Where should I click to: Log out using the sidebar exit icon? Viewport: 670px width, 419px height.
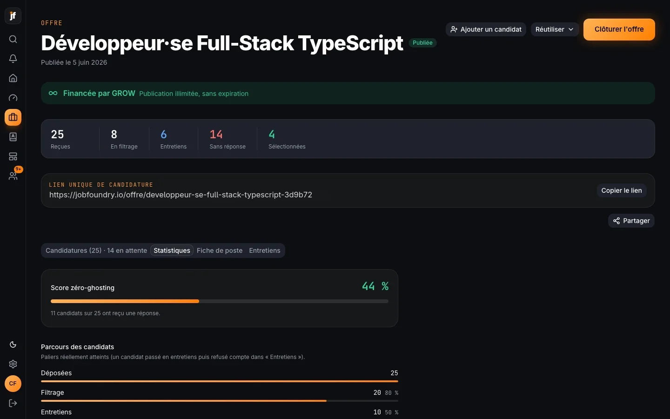coord(13,403)
